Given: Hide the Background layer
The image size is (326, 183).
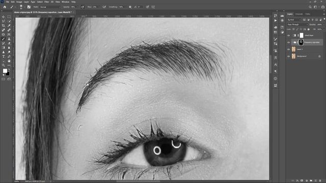Looking at the screenshot, I should pos(289,56).
